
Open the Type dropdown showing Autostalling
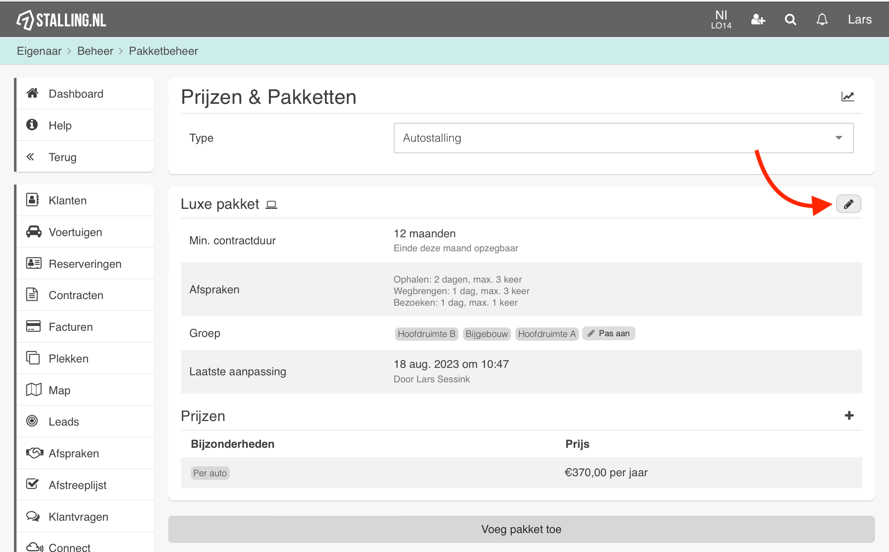623,138
